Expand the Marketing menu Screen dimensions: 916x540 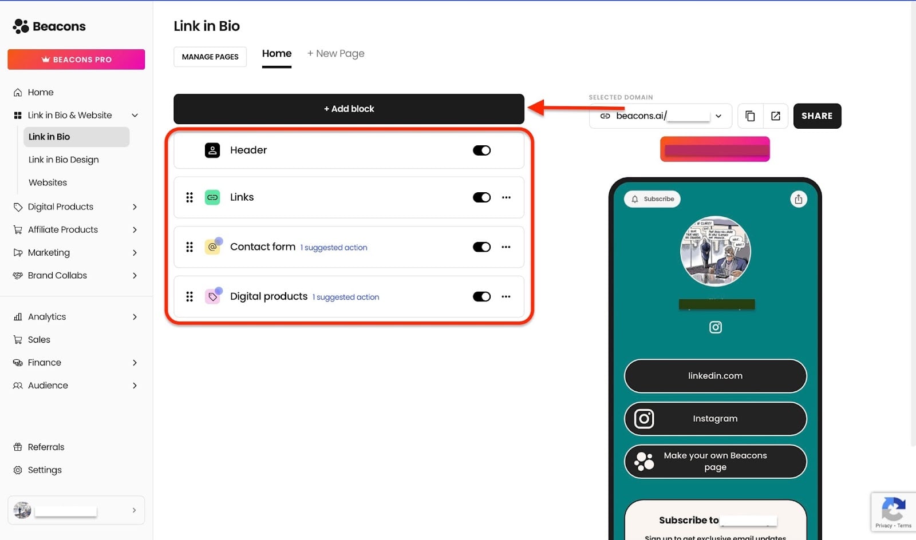point(135,253)
